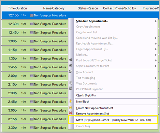Click the Create New Appointment Slot icon
The width and height of the screenshot is (160, 133).
pyautogui.click(x=71, y=107)
